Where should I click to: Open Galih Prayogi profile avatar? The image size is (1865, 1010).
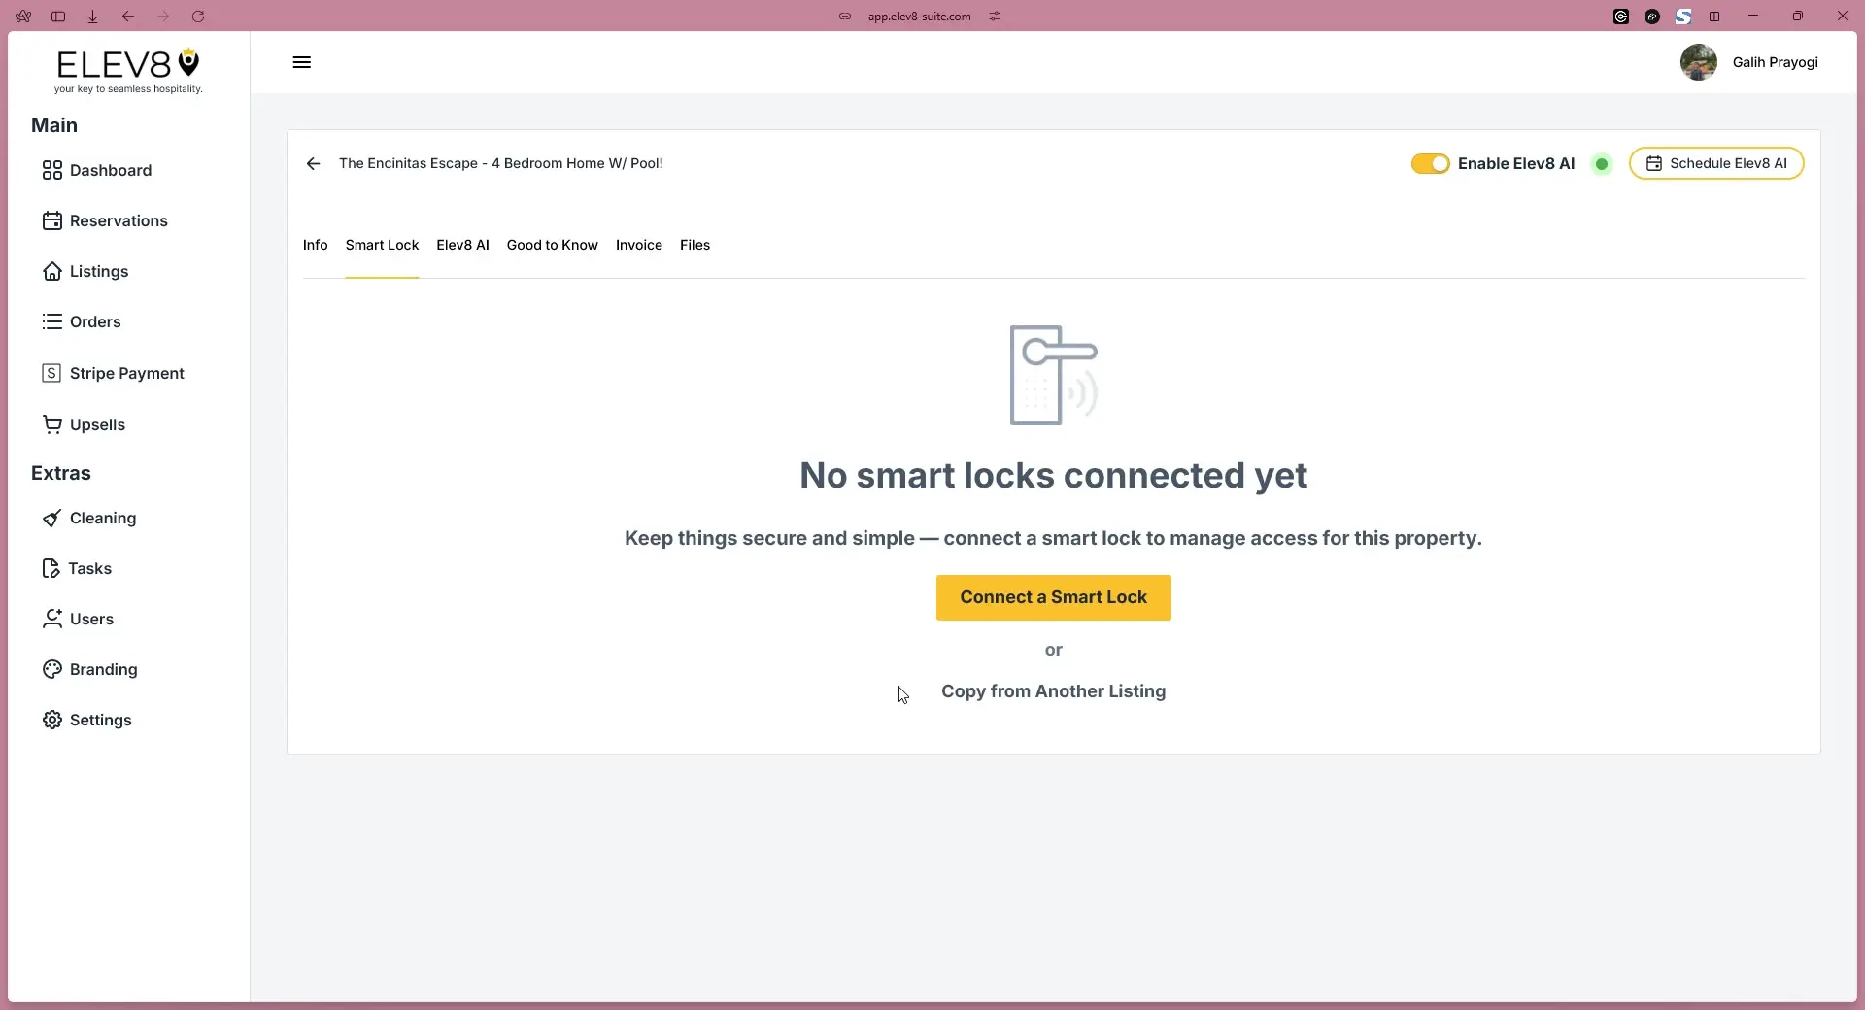click(1699, 62)
